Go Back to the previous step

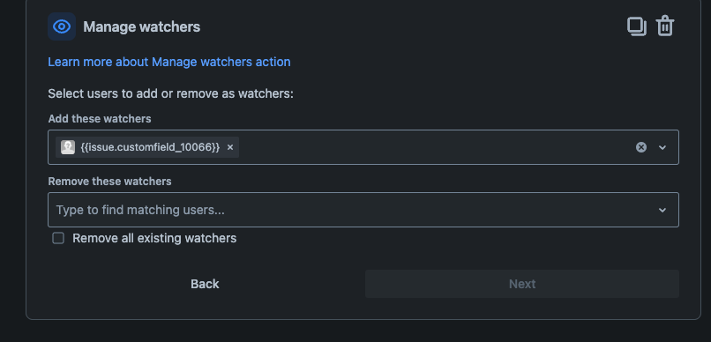click(x=205, y=284)
